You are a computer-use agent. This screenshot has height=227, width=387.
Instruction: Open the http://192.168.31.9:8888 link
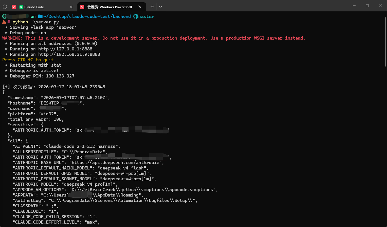69,54
